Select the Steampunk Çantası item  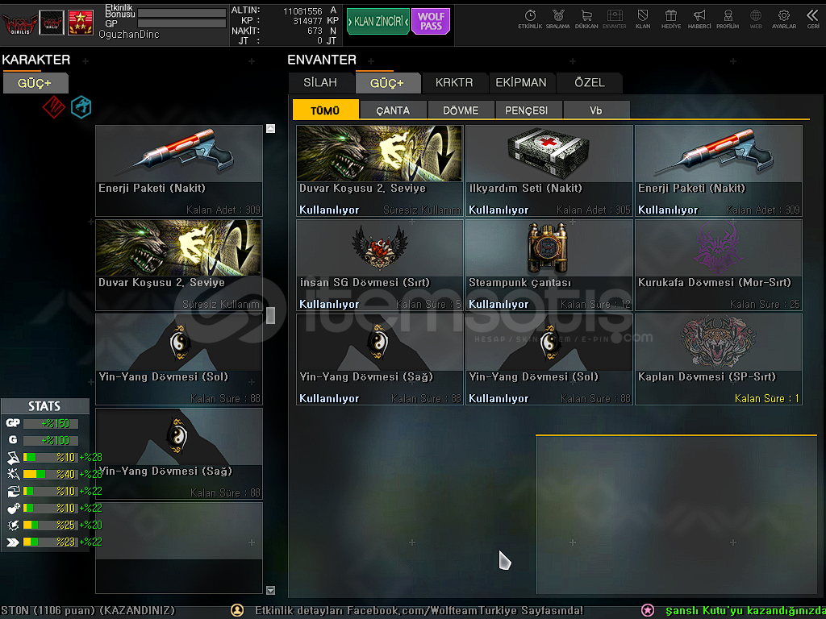point(549,265)
